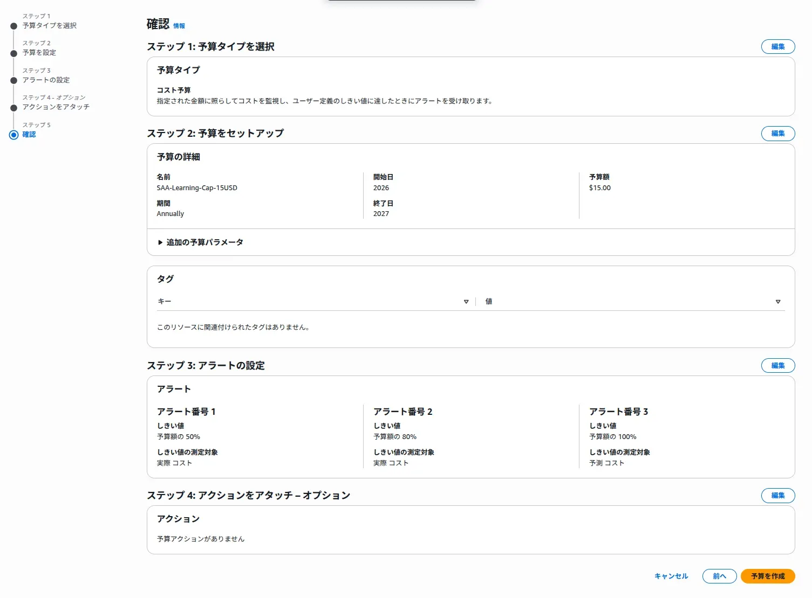812x598 pixels.
Task: Go to step アクションをアタッチ in sidebar
Action: click(x=56, y=107)
